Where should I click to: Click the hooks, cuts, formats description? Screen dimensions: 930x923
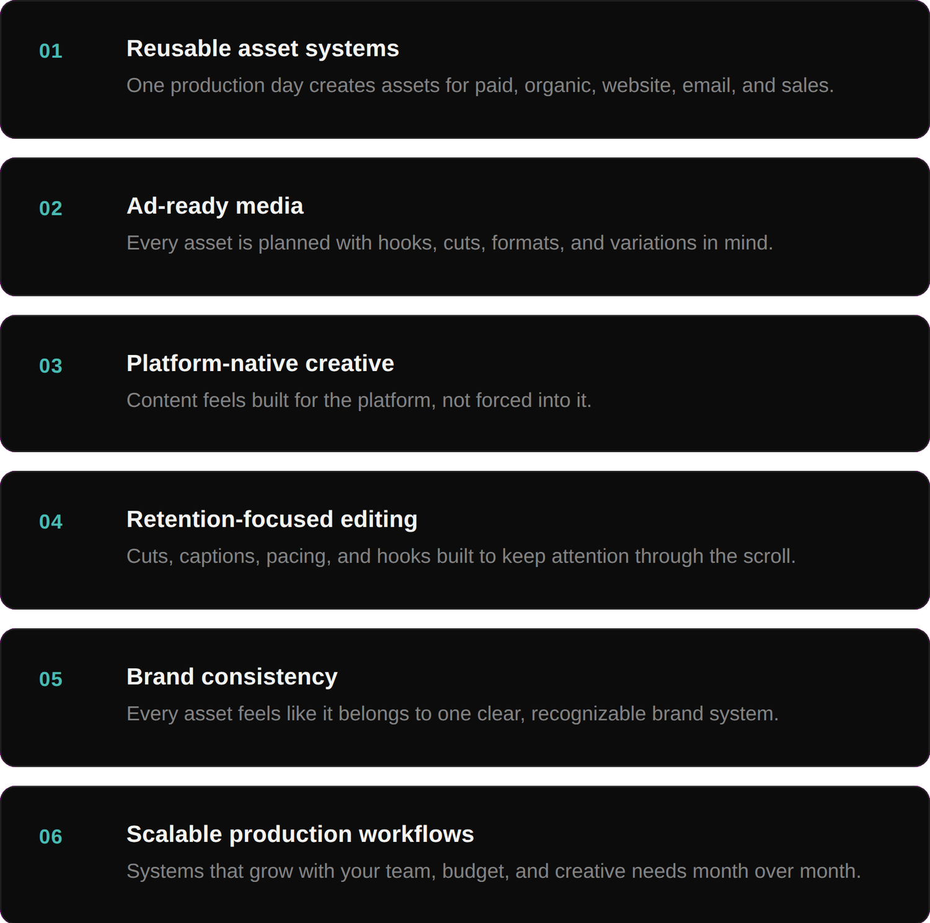pos(450,243)
